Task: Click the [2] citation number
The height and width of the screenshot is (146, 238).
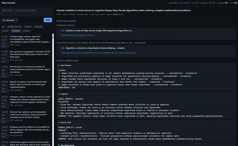Action: pos(63,31)
